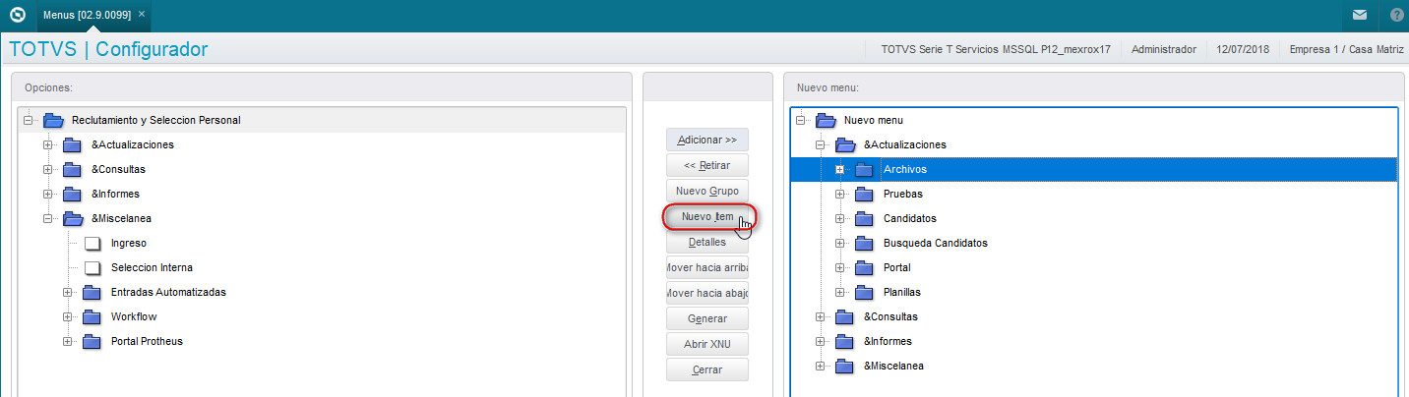Expand the Busqueda Candidatos node
Viewport: 1409px width, 397px height.
840,243
